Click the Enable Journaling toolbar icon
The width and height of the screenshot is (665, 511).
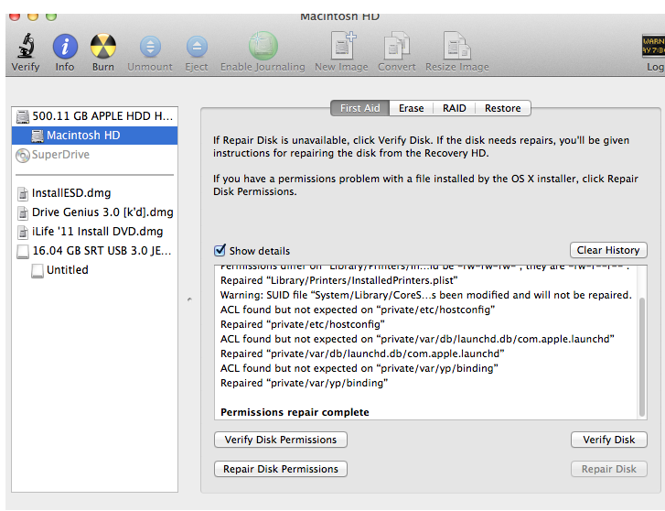pos(263,46)
